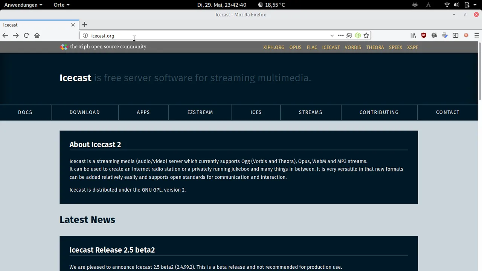Open Firefox hamburger menu
Image resolution: width=482 pixels, height=271 pixels.
point(477,35)
